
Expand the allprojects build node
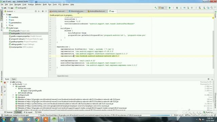(13, 97)
